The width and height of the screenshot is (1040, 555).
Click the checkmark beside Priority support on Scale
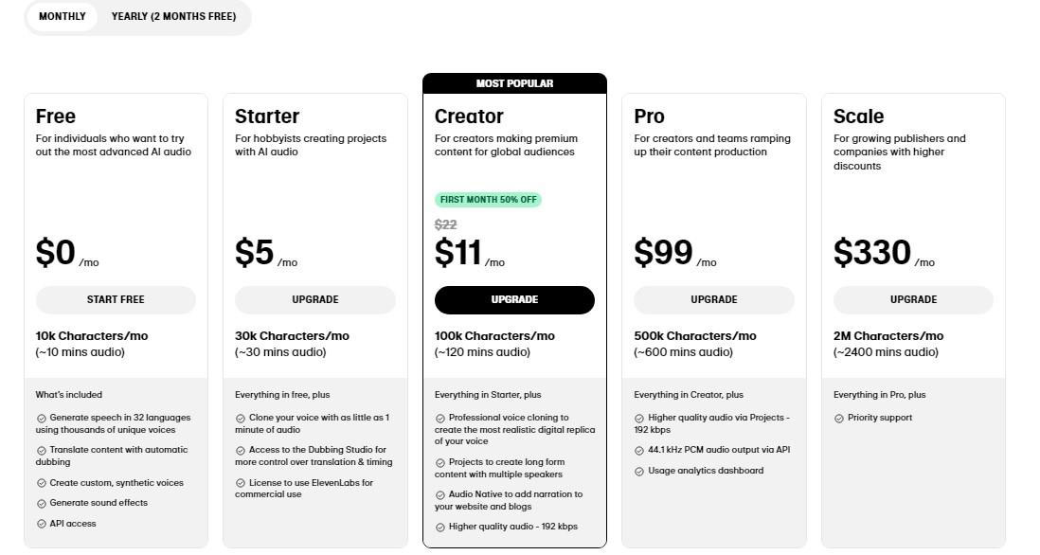click(837, 418)
